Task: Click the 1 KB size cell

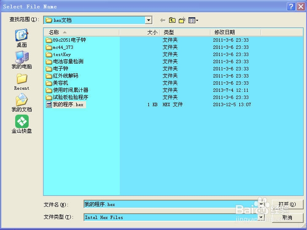Action: [153, 104]
